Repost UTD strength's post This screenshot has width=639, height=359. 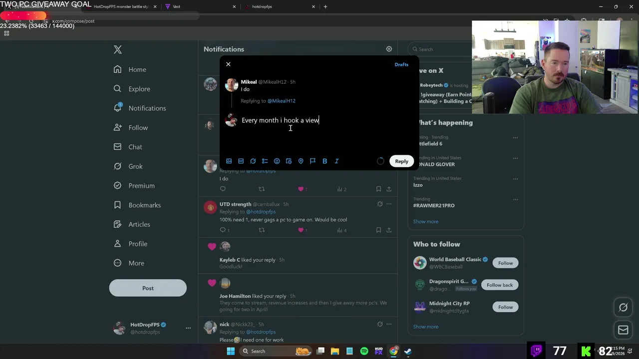262,230
